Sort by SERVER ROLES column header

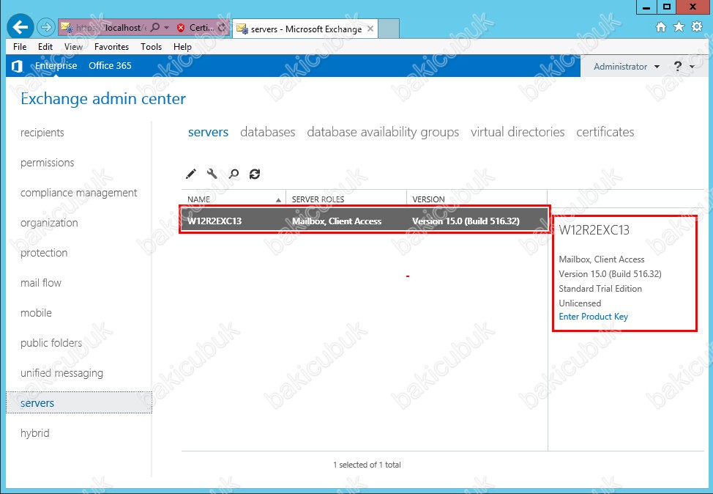pos(346,199)
